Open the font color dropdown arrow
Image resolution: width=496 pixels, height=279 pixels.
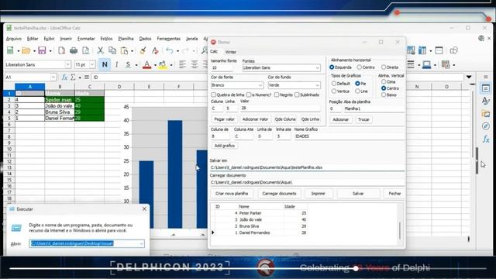[155, 65]
